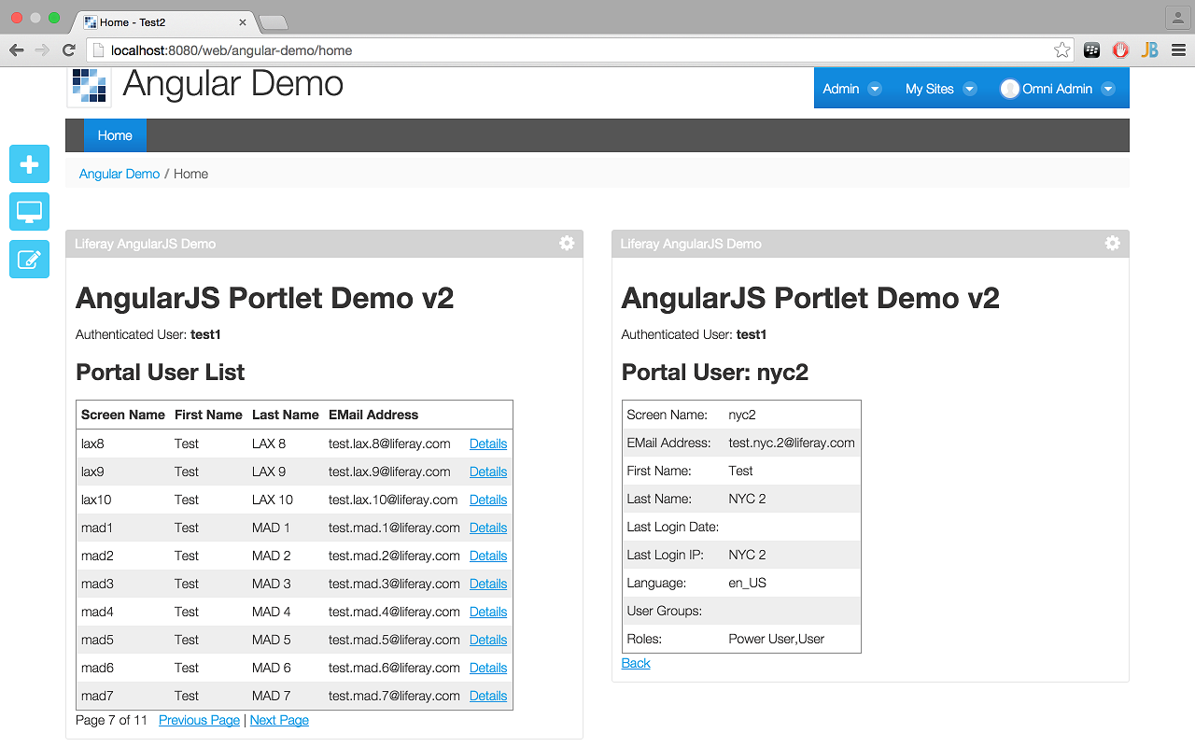Click the Power User,User roles value

pyautogui.click(x=777, y=639)
